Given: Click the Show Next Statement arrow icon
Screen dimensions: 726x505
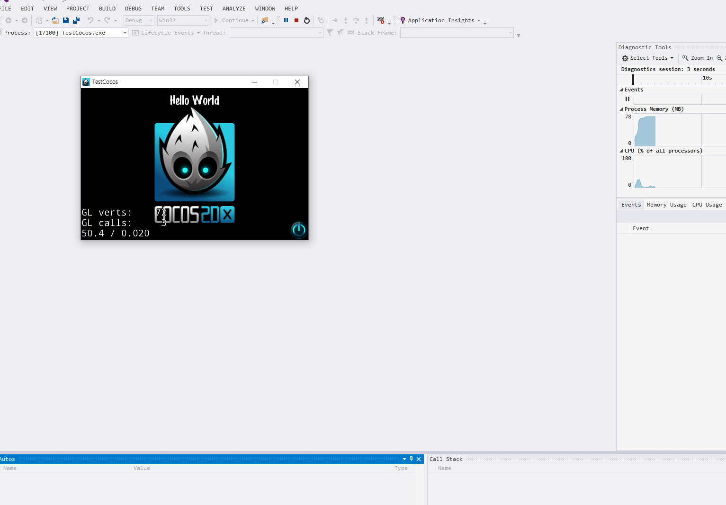Looking at the screenshot, I should [335, 20].
